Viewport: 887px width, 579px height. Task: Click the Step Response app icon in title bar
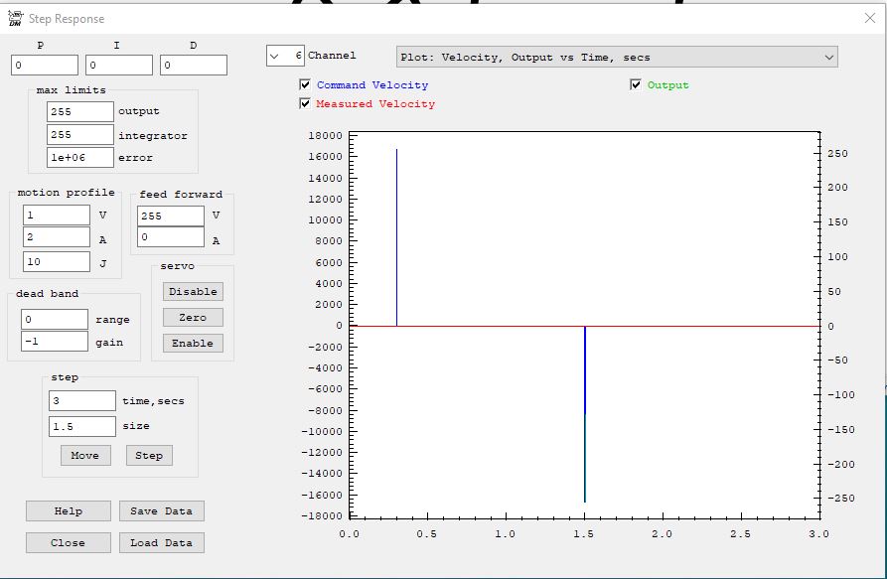tap(15, 18)
